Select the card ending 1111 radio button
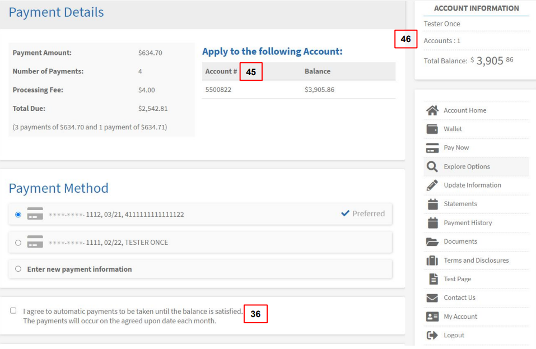Image resolution: width=536 pixels, height=349 pixels. click(18, 243)
